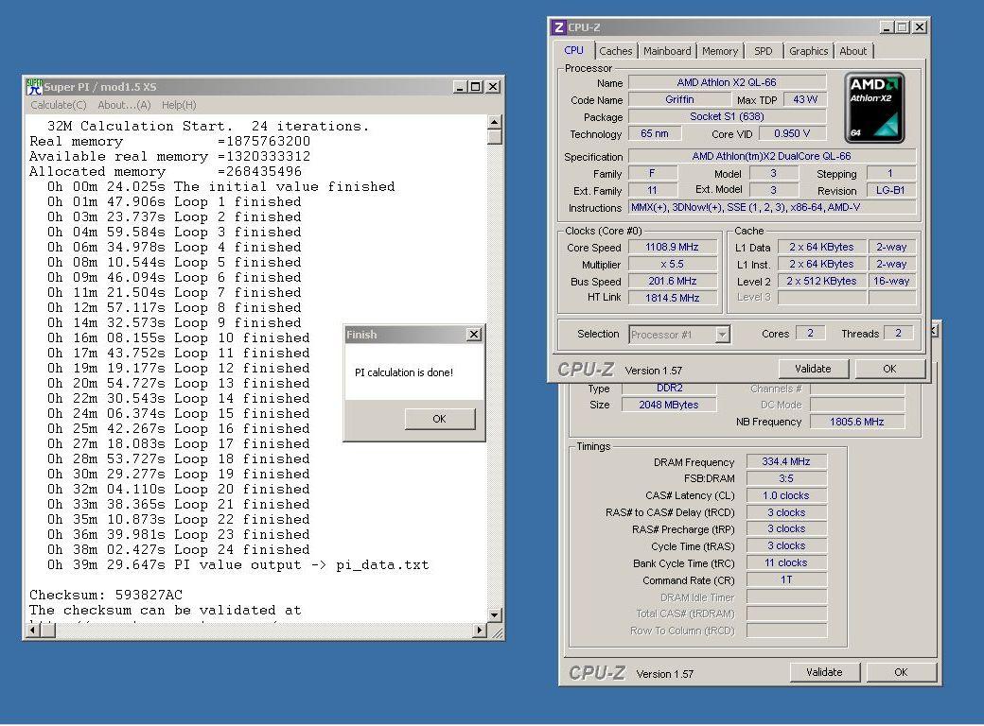Click the CAS# Latency value 1.0 clocks
The image size is (984, 726).
(x=786, y=495)
